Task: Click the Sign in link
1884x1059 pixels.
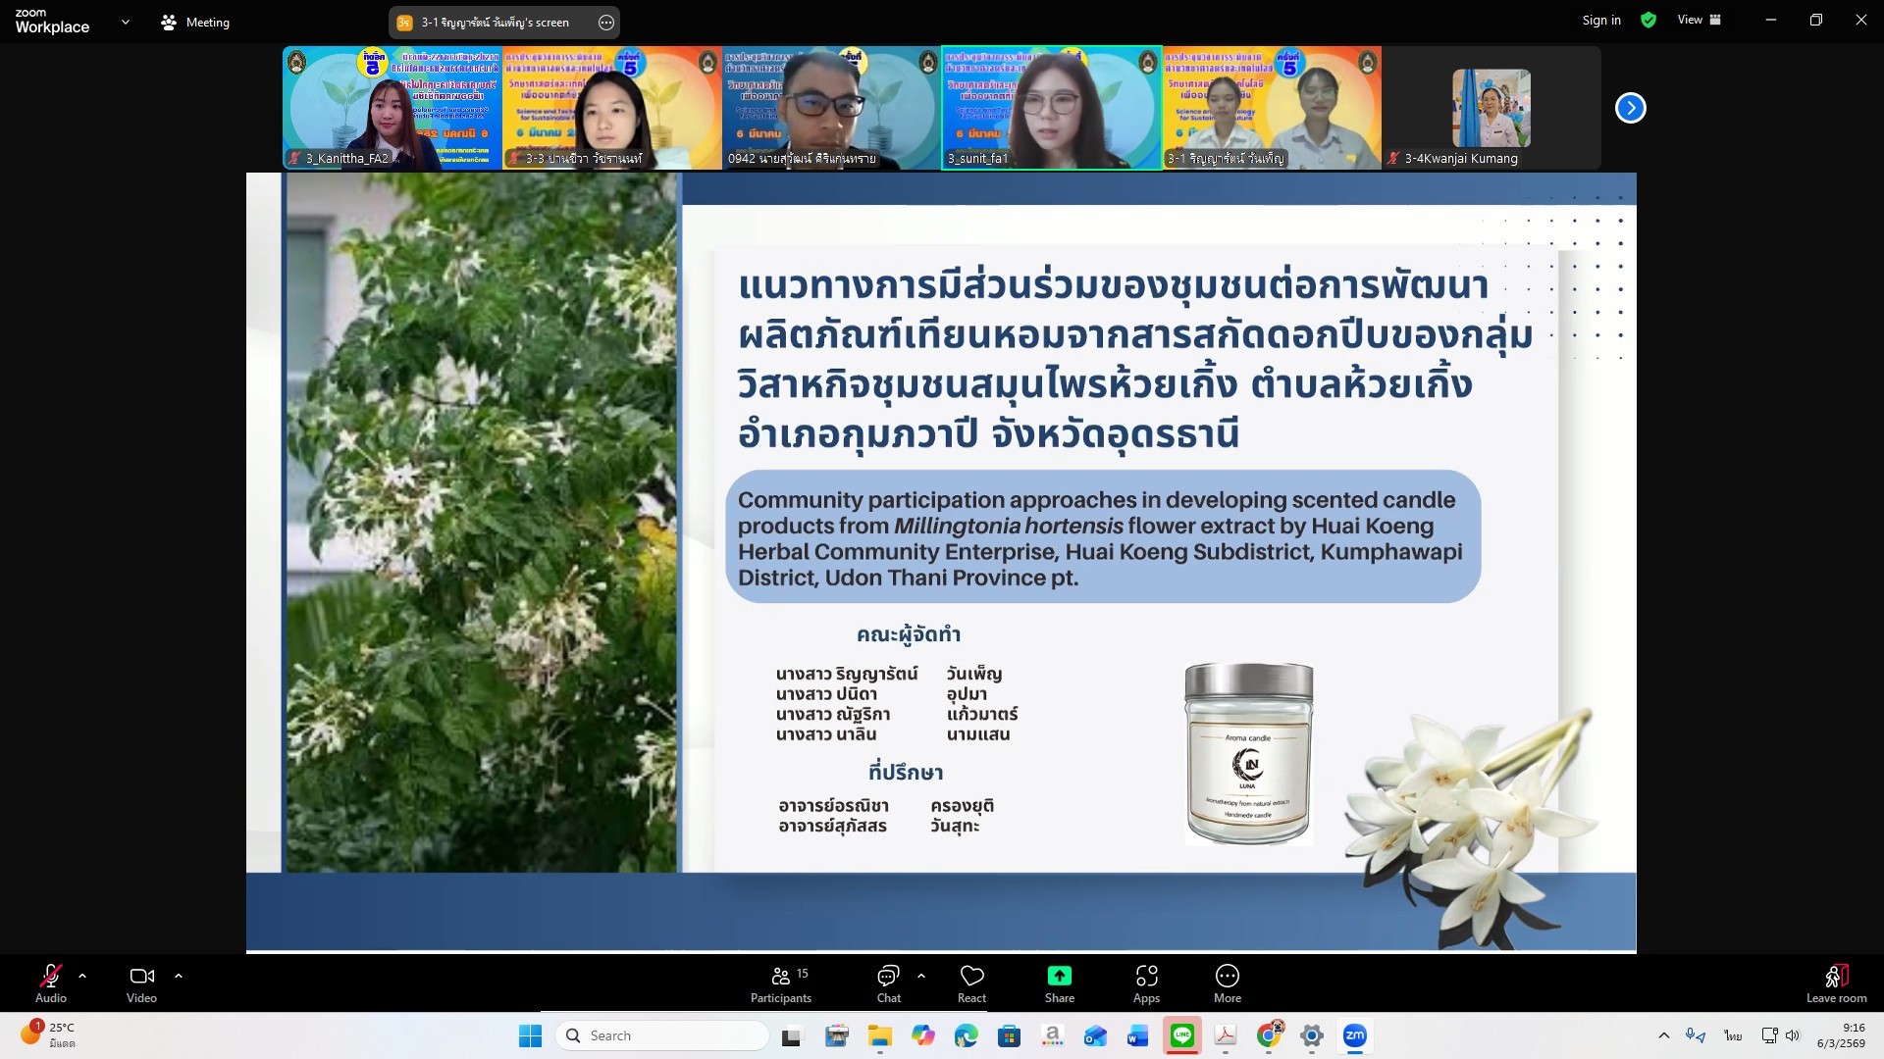Action: tap(1600, 20)
